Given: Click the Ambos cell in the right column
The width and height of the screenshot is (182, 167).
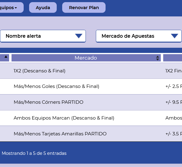Looking at the screenshot, I should (174, 118).
